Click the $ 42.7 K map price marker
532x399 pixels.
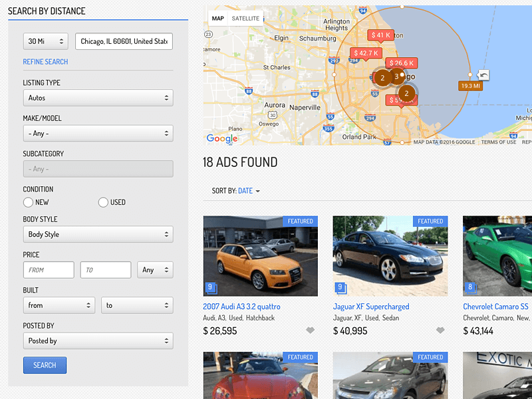[x=366, y=53]
